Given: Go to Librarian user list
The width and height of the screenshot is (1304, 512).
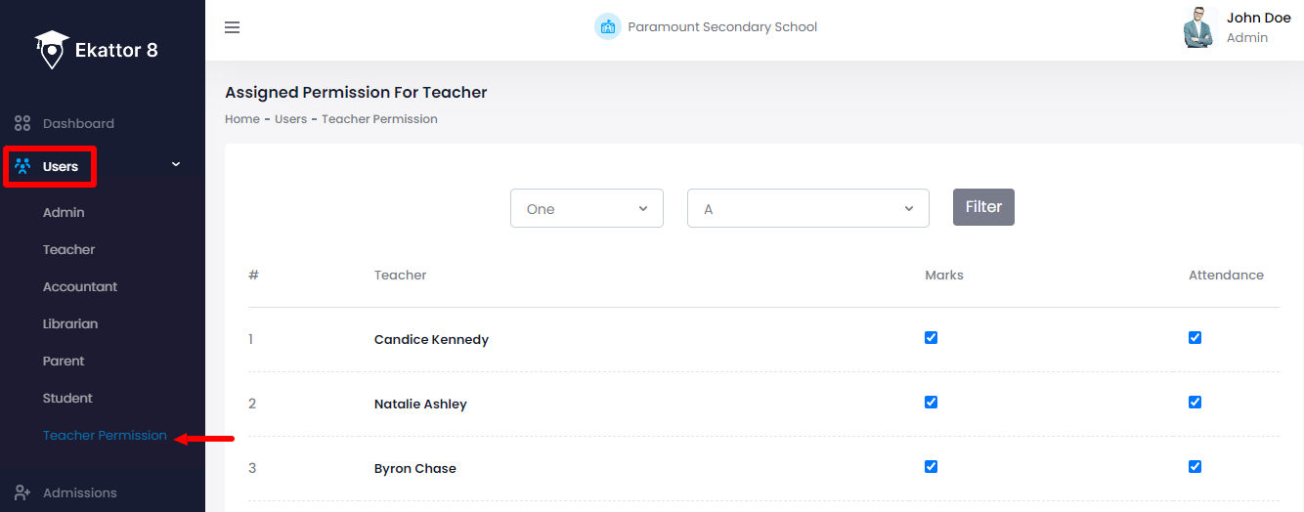Looking at the screenshot, I should [70, 324].
